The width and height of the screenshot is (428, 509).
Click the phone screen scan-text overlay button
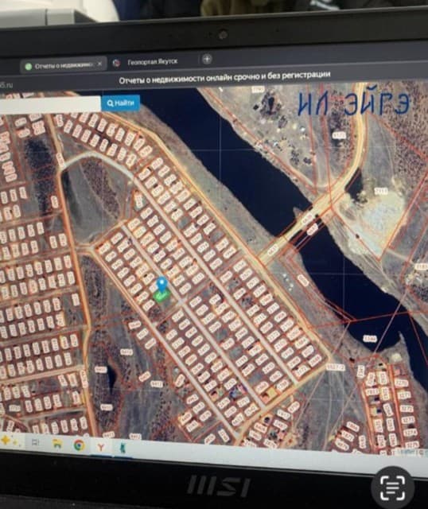(x=393, y=487)
